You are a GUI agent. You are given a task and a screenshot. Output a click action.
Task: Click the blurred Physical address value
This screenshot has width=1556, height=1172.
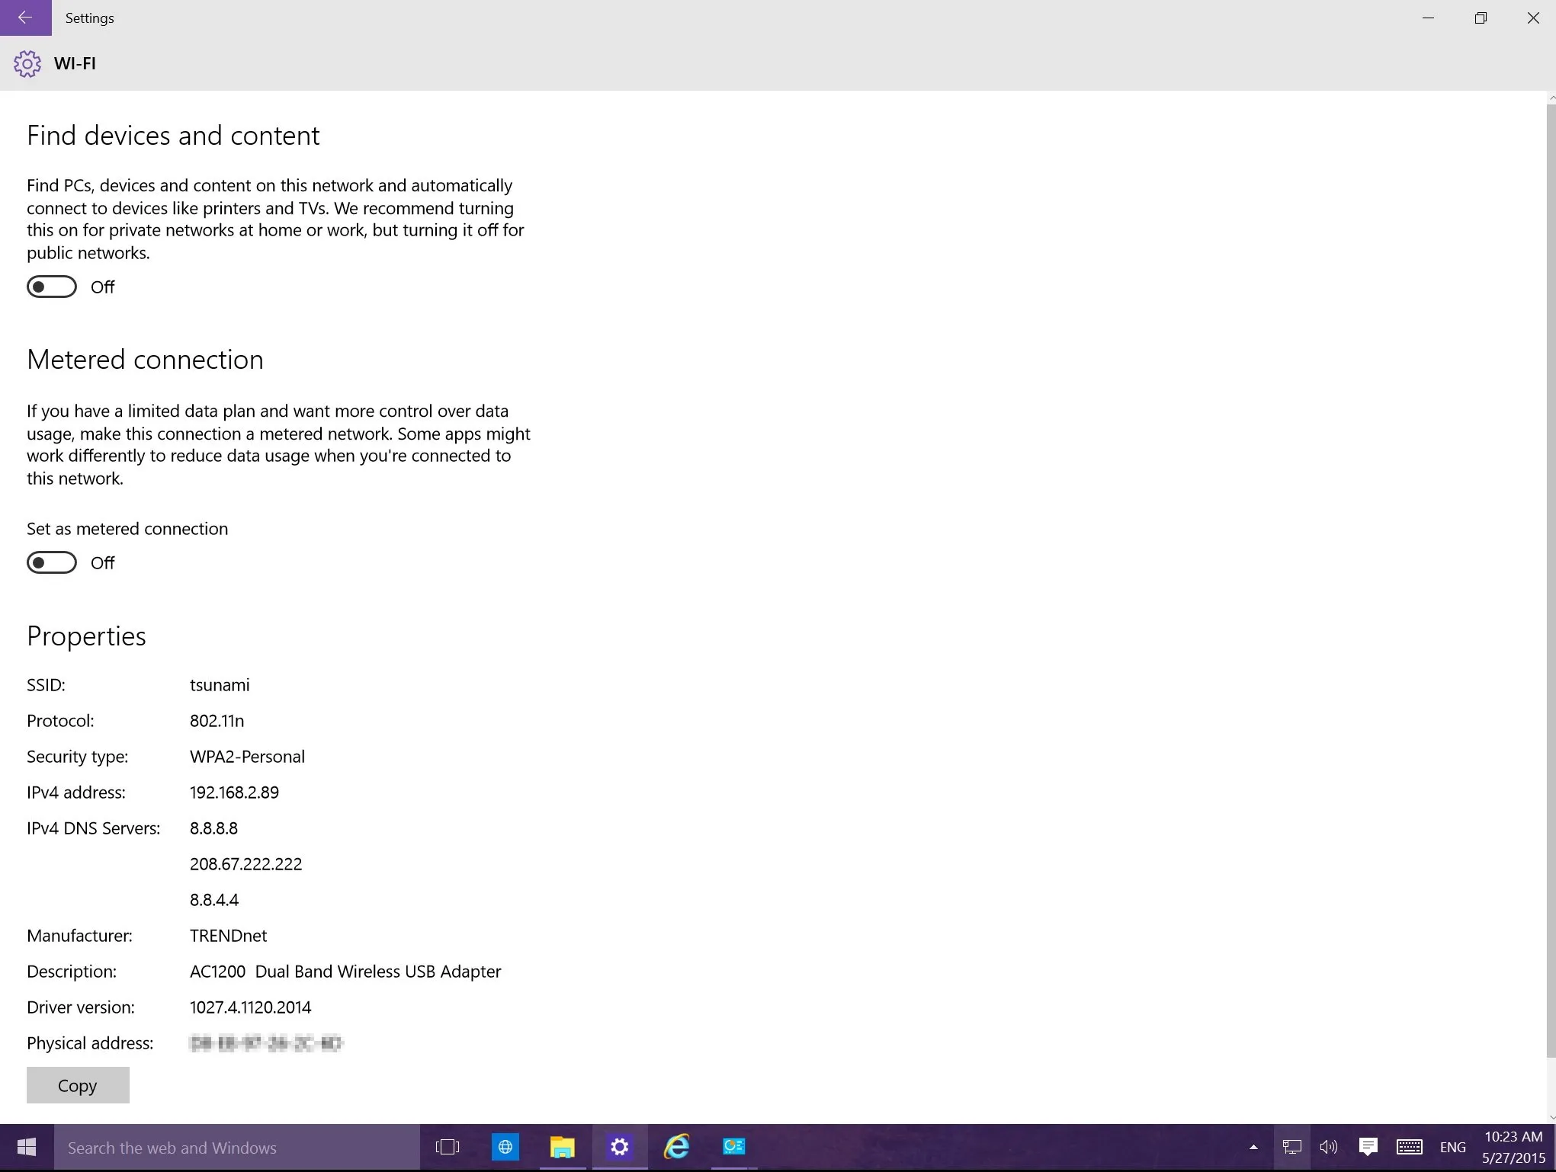[266, 1043]
